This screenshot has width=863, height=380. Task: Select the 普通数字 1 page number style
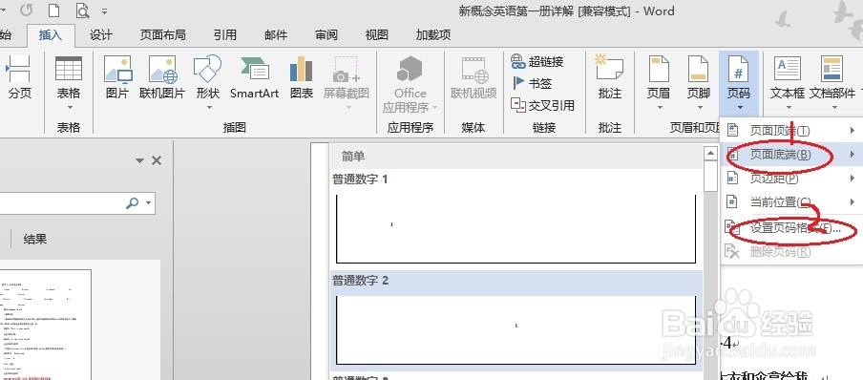(516, 219)
